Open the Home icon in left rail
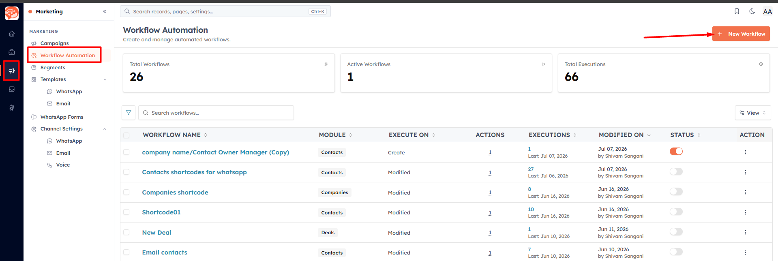 click(x=12, y=34)
